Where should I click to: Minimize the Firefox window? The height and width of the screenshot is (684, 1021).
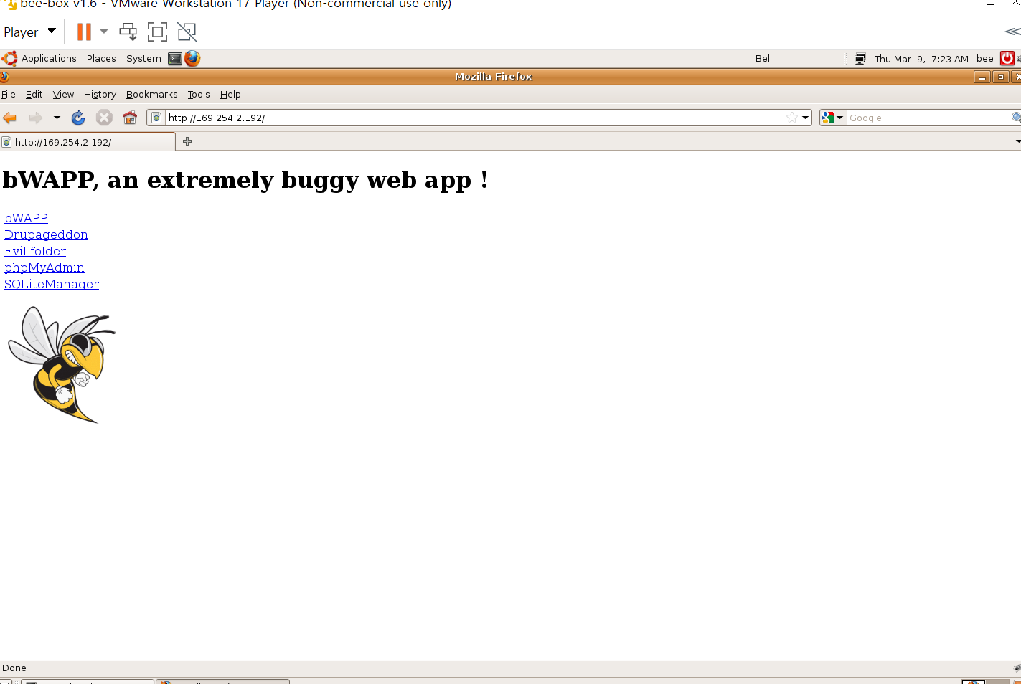982,77
